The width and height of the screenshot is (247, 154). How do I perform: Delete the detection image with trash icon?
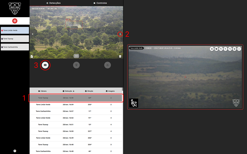120,56
